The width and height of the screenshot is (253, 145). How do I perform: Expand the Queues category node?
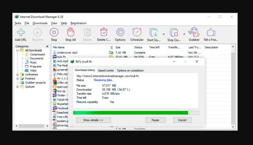pyautogui.click(x=17, y=87)
